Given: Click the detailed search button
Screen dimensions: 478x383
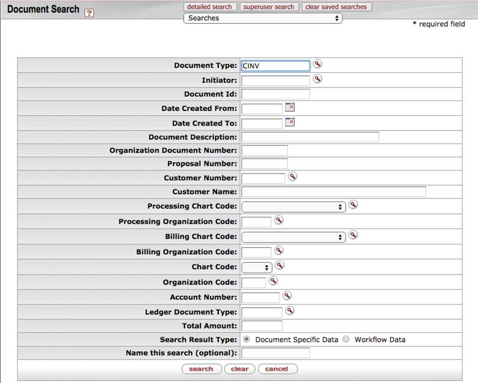Looking at the screenshot, I should click(210, 7).
